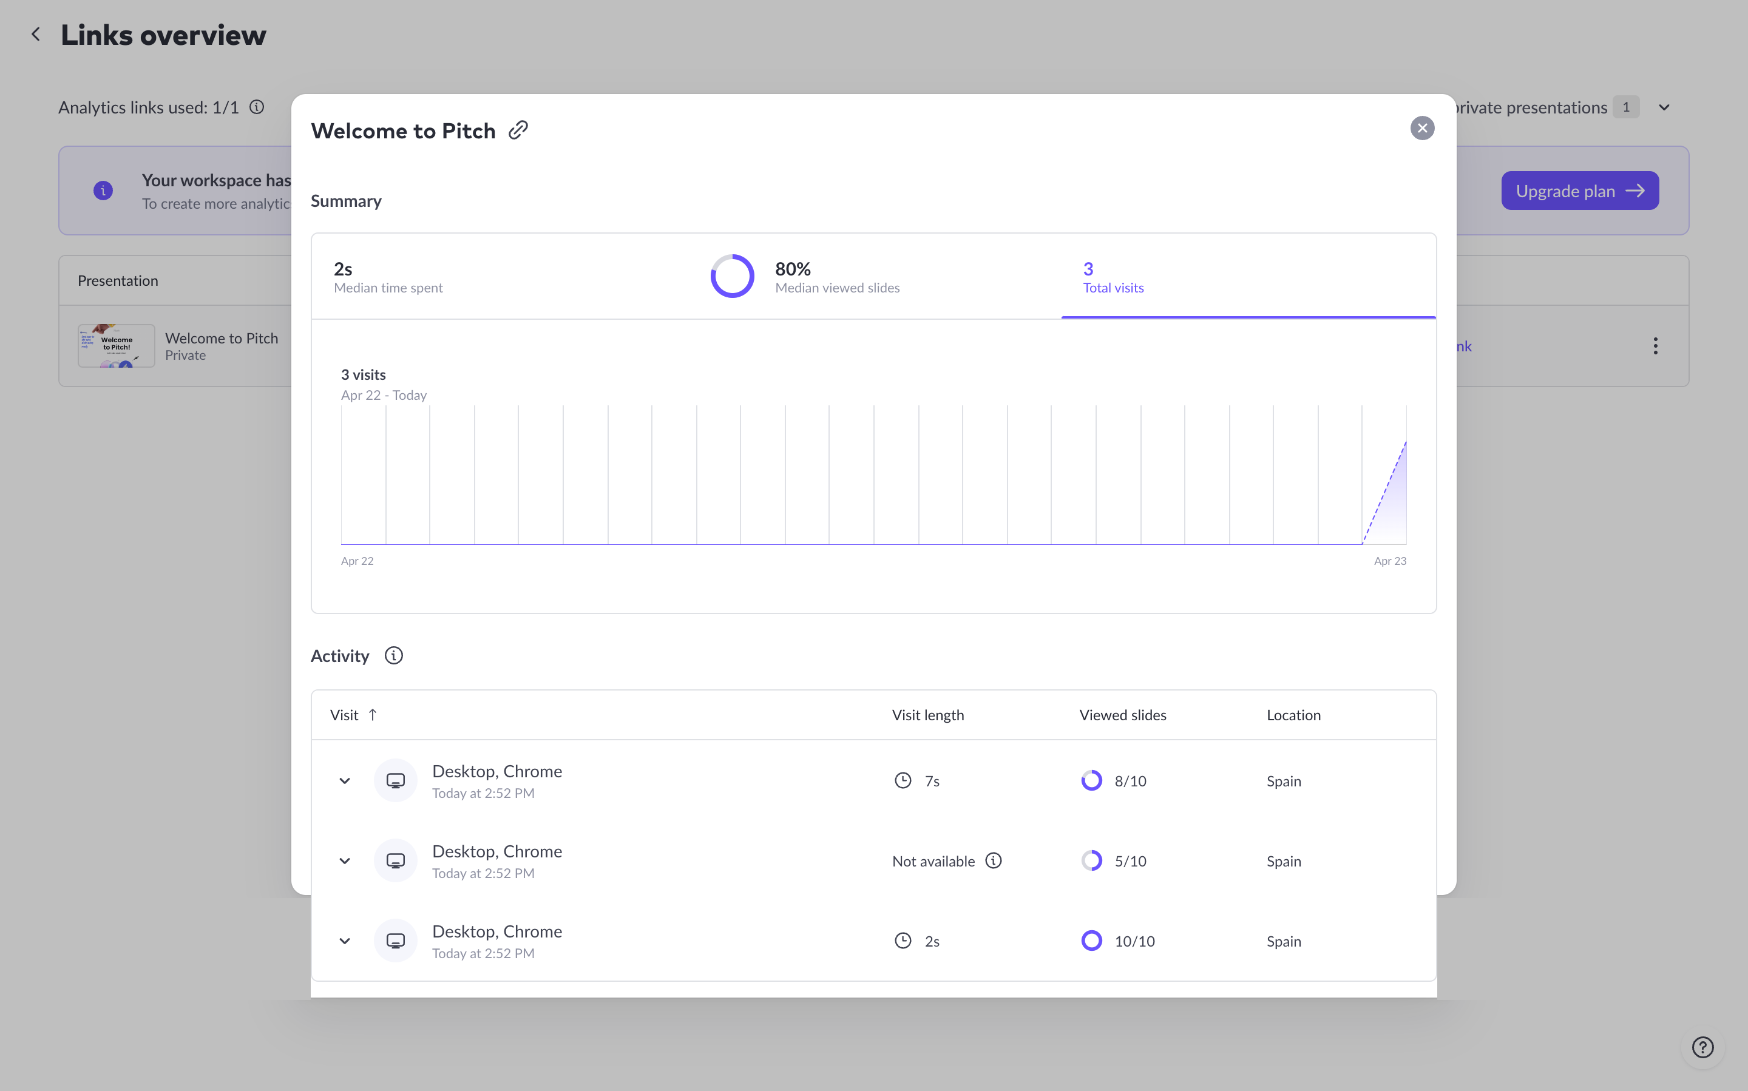Select the Median viewed slides tab

[x=873, y=276]
